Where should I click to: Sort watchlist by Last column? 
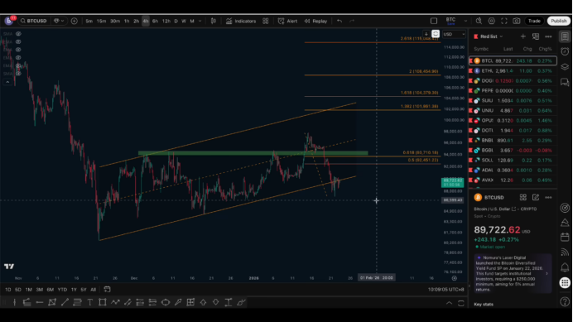coord(508,49)
